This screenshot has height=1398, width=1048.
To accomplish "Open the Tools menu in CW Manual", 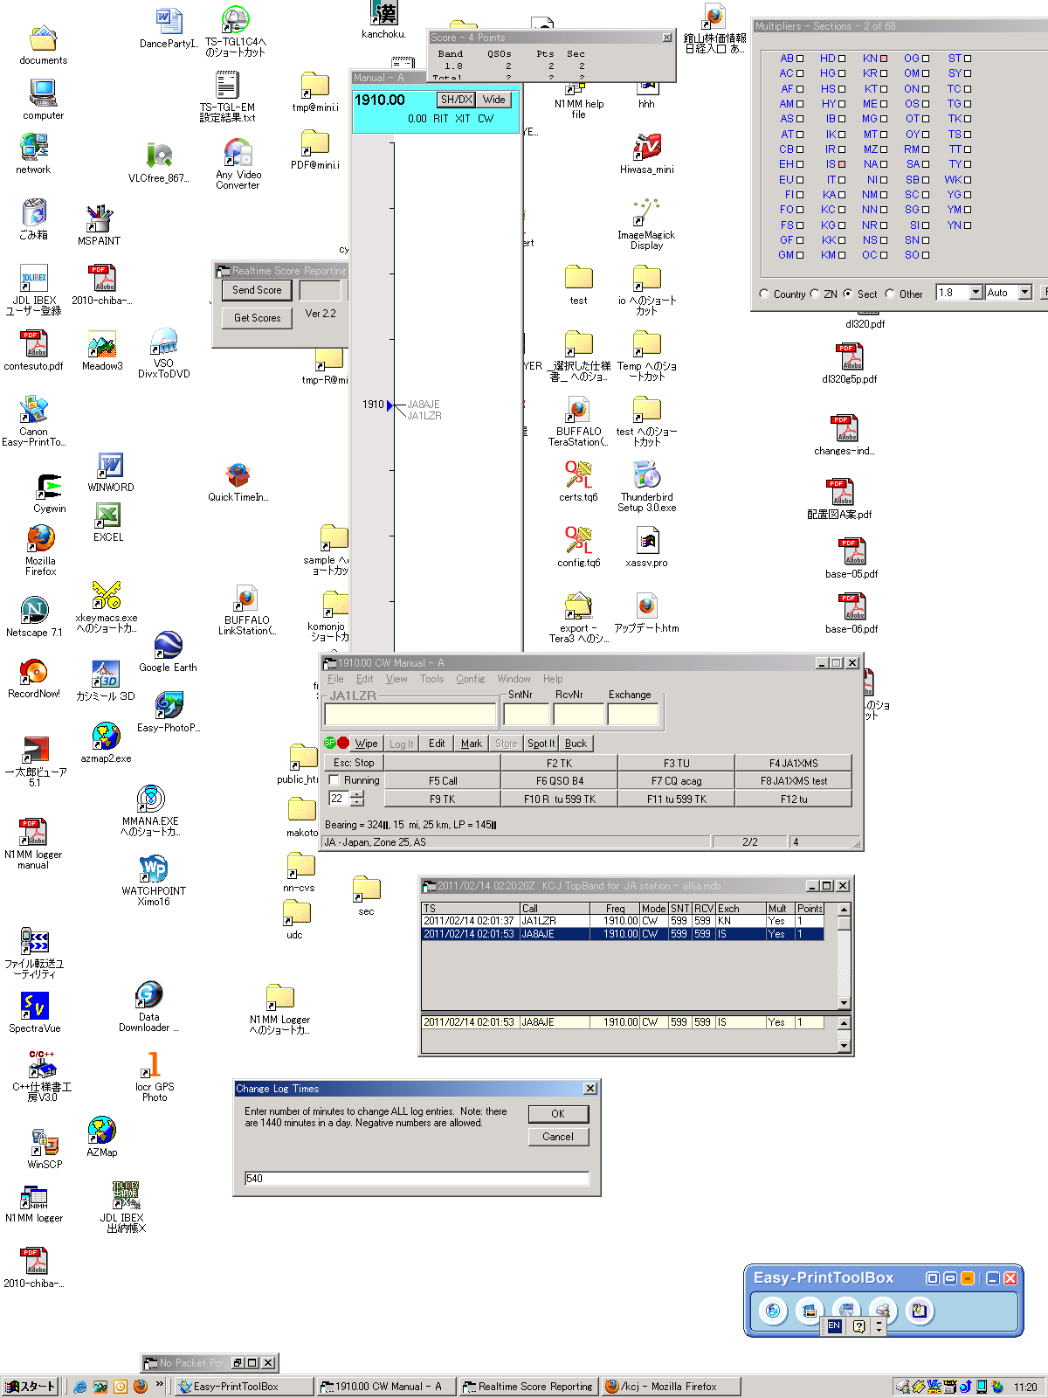I will point(431,679).
